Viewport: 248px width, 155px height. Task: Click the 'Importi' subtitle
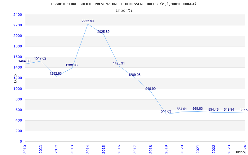tap(124, 11)
